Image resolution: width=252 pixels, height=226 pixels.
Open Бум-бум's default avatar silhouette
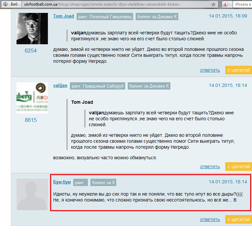[x=32, y=194]
